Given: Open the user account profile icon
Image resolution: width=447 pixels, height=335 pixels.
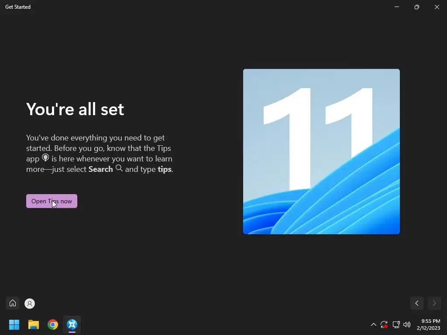Looking at the screenshot, I should pyautogui.click(x=30, y=304).
